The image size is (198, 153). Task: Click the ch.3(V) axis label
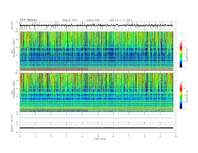pyautogui.click(x=12, y=118)
